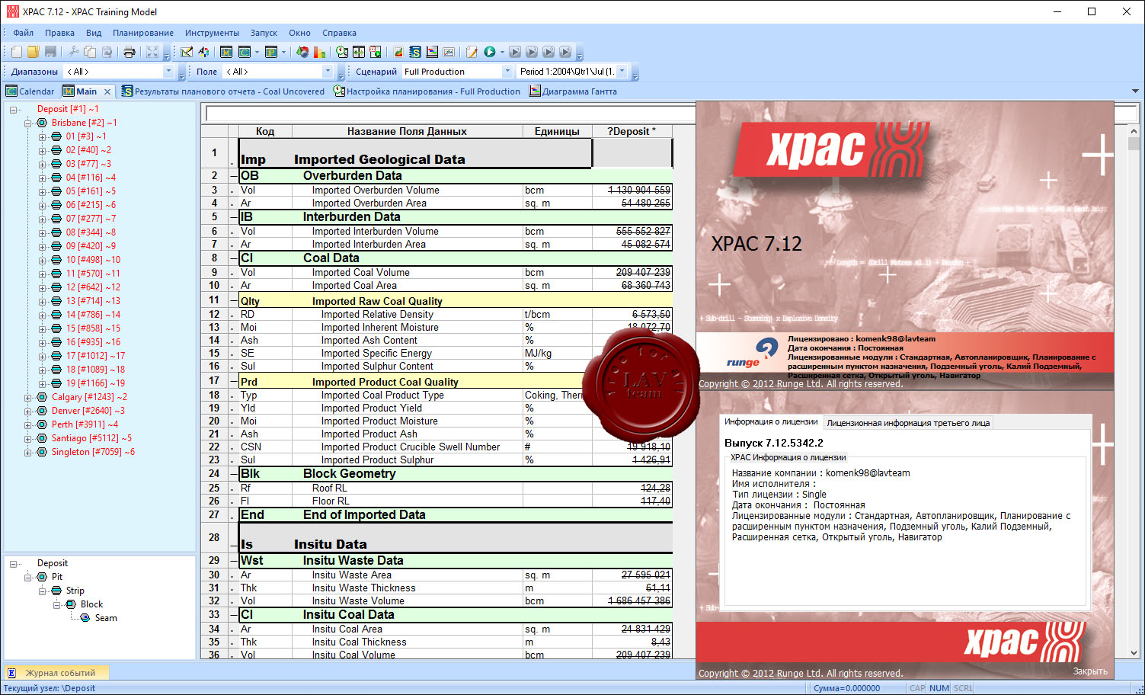This screenshot has height=695, width=1145.
Task: Expand the Perth [#3911] tree node
Action: pos(28,424)
